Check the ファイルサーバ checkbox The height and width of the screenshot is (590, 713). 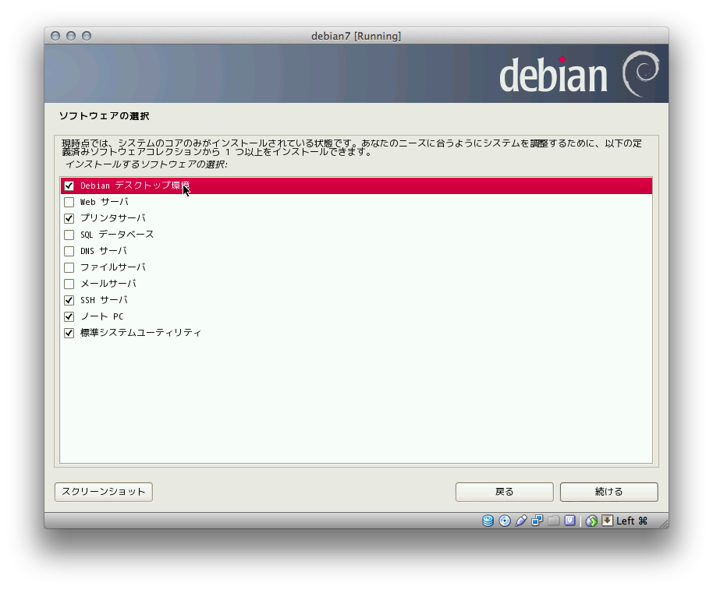point(69,267)
